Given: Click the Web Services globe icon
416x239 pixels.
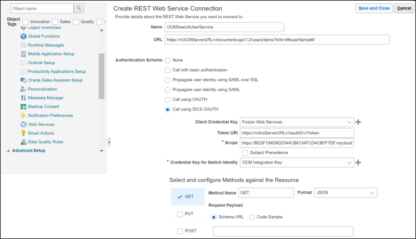Looking at the screenshot, I should click(23, 124).
